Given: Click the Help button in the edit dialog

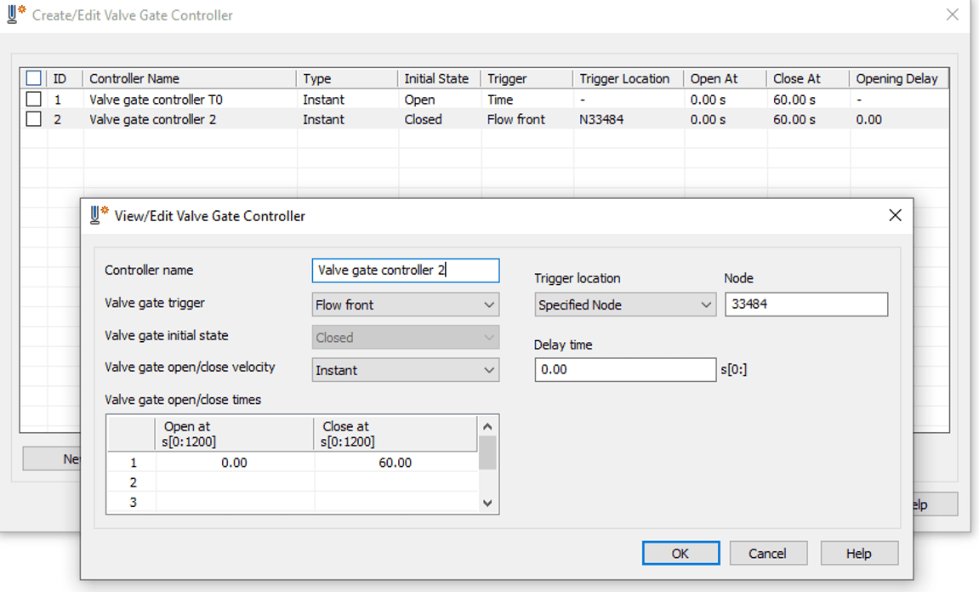Looking at the screenshot, I should coord(858,553).
